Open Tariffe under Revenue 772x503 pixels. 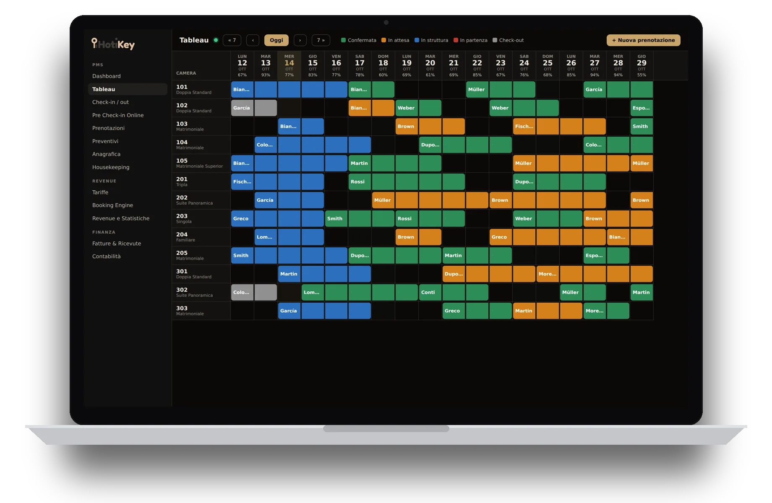[x=128, y=192]
